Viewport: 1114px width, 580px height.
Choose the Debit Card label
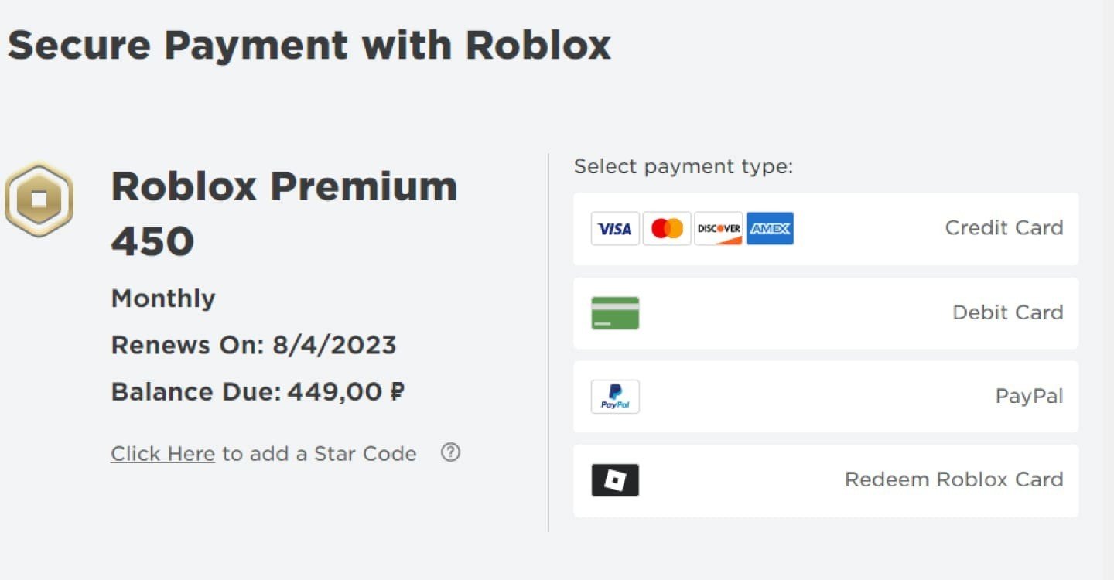coord(1008,312)
